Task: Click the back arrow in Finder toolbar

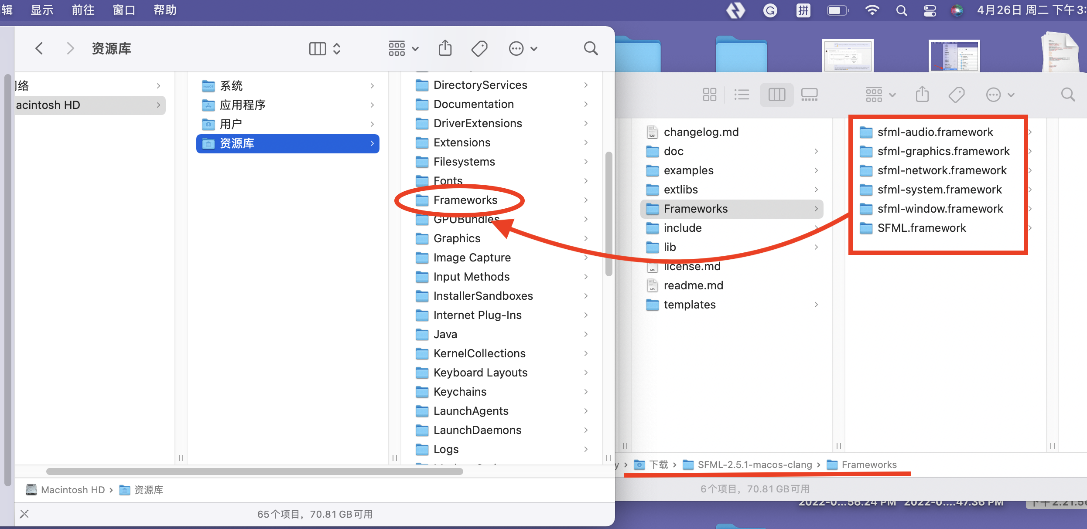Action: coord(39,48)
